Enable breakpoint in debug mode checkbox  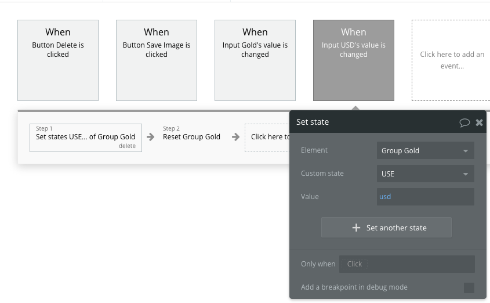tap(469, 287)
